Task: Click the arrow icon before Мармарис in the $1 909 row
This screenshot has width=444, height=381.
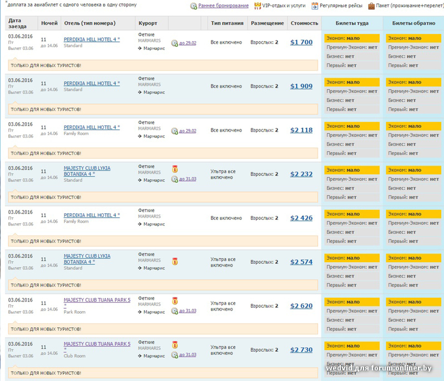Action: pyautogui.click(x=140, y=92)
